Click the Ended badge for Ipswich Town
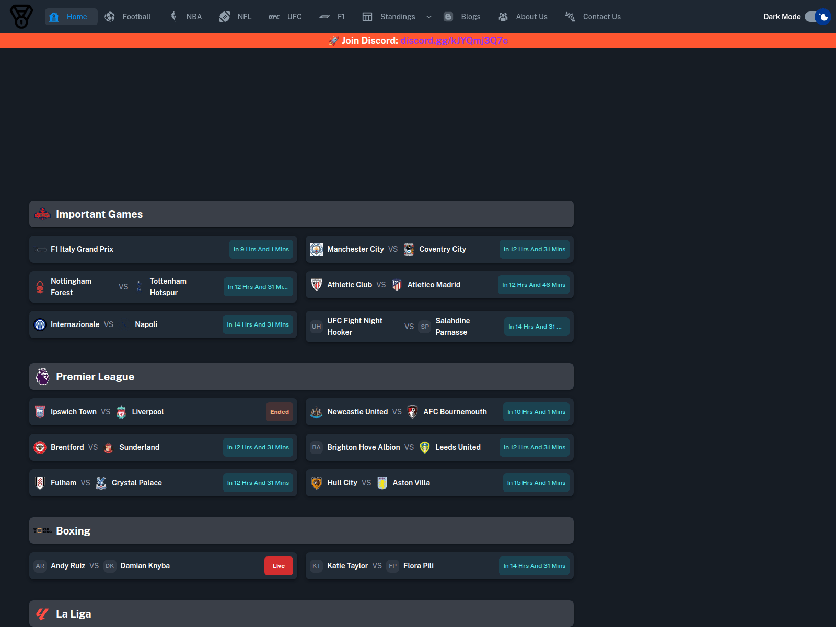The image size is (836, 627). pyautogui.click(x=280, y=412)
